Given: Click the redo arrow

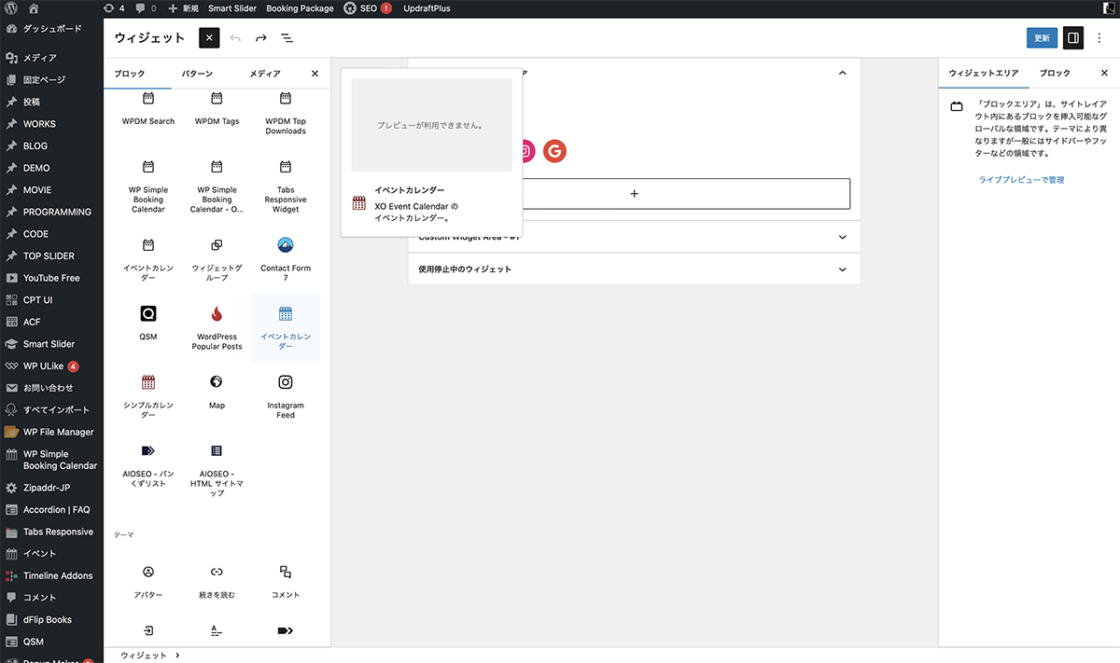Looking at the screenshot, I should [261, 38].
